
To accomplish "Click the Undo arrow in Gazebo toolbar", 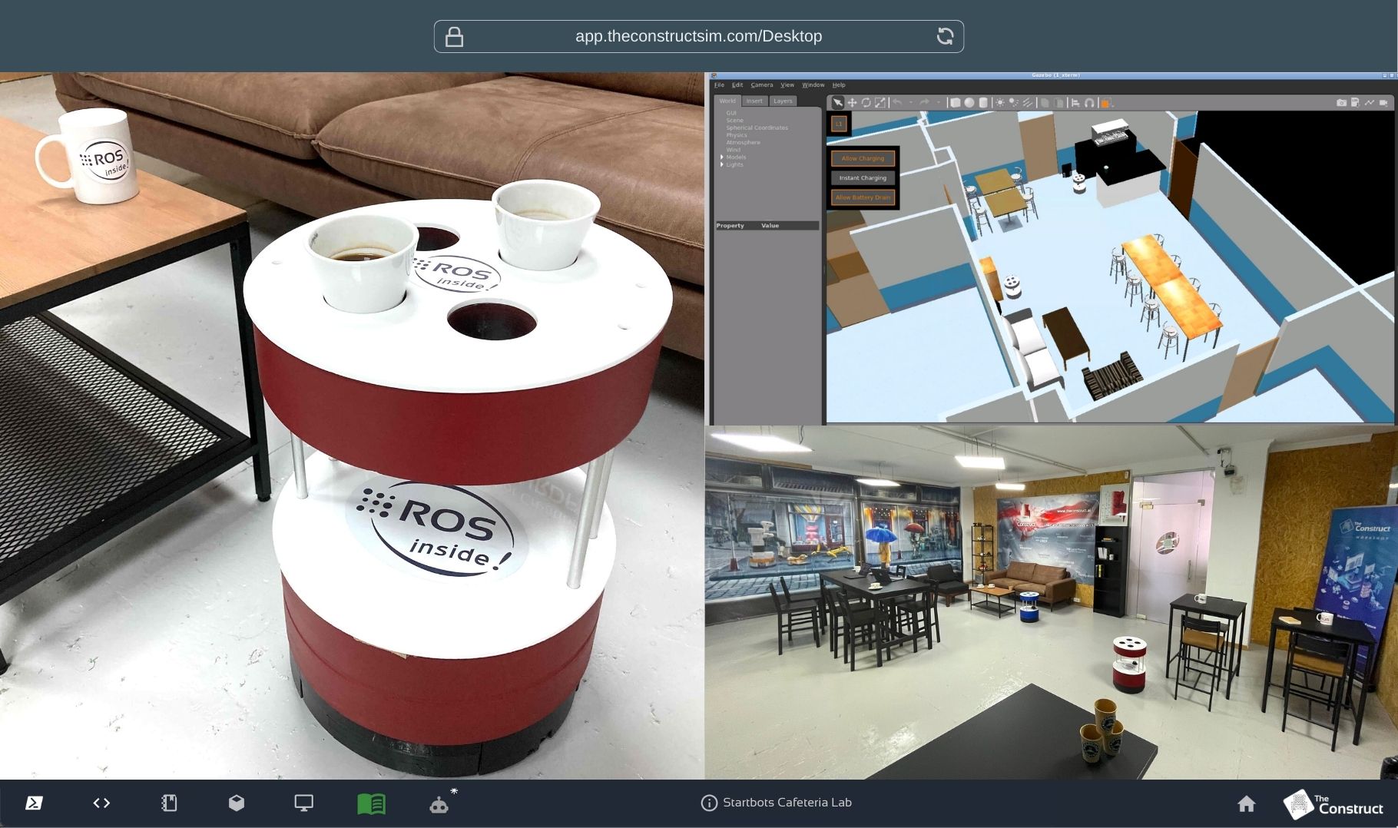I will click(897, 102).
